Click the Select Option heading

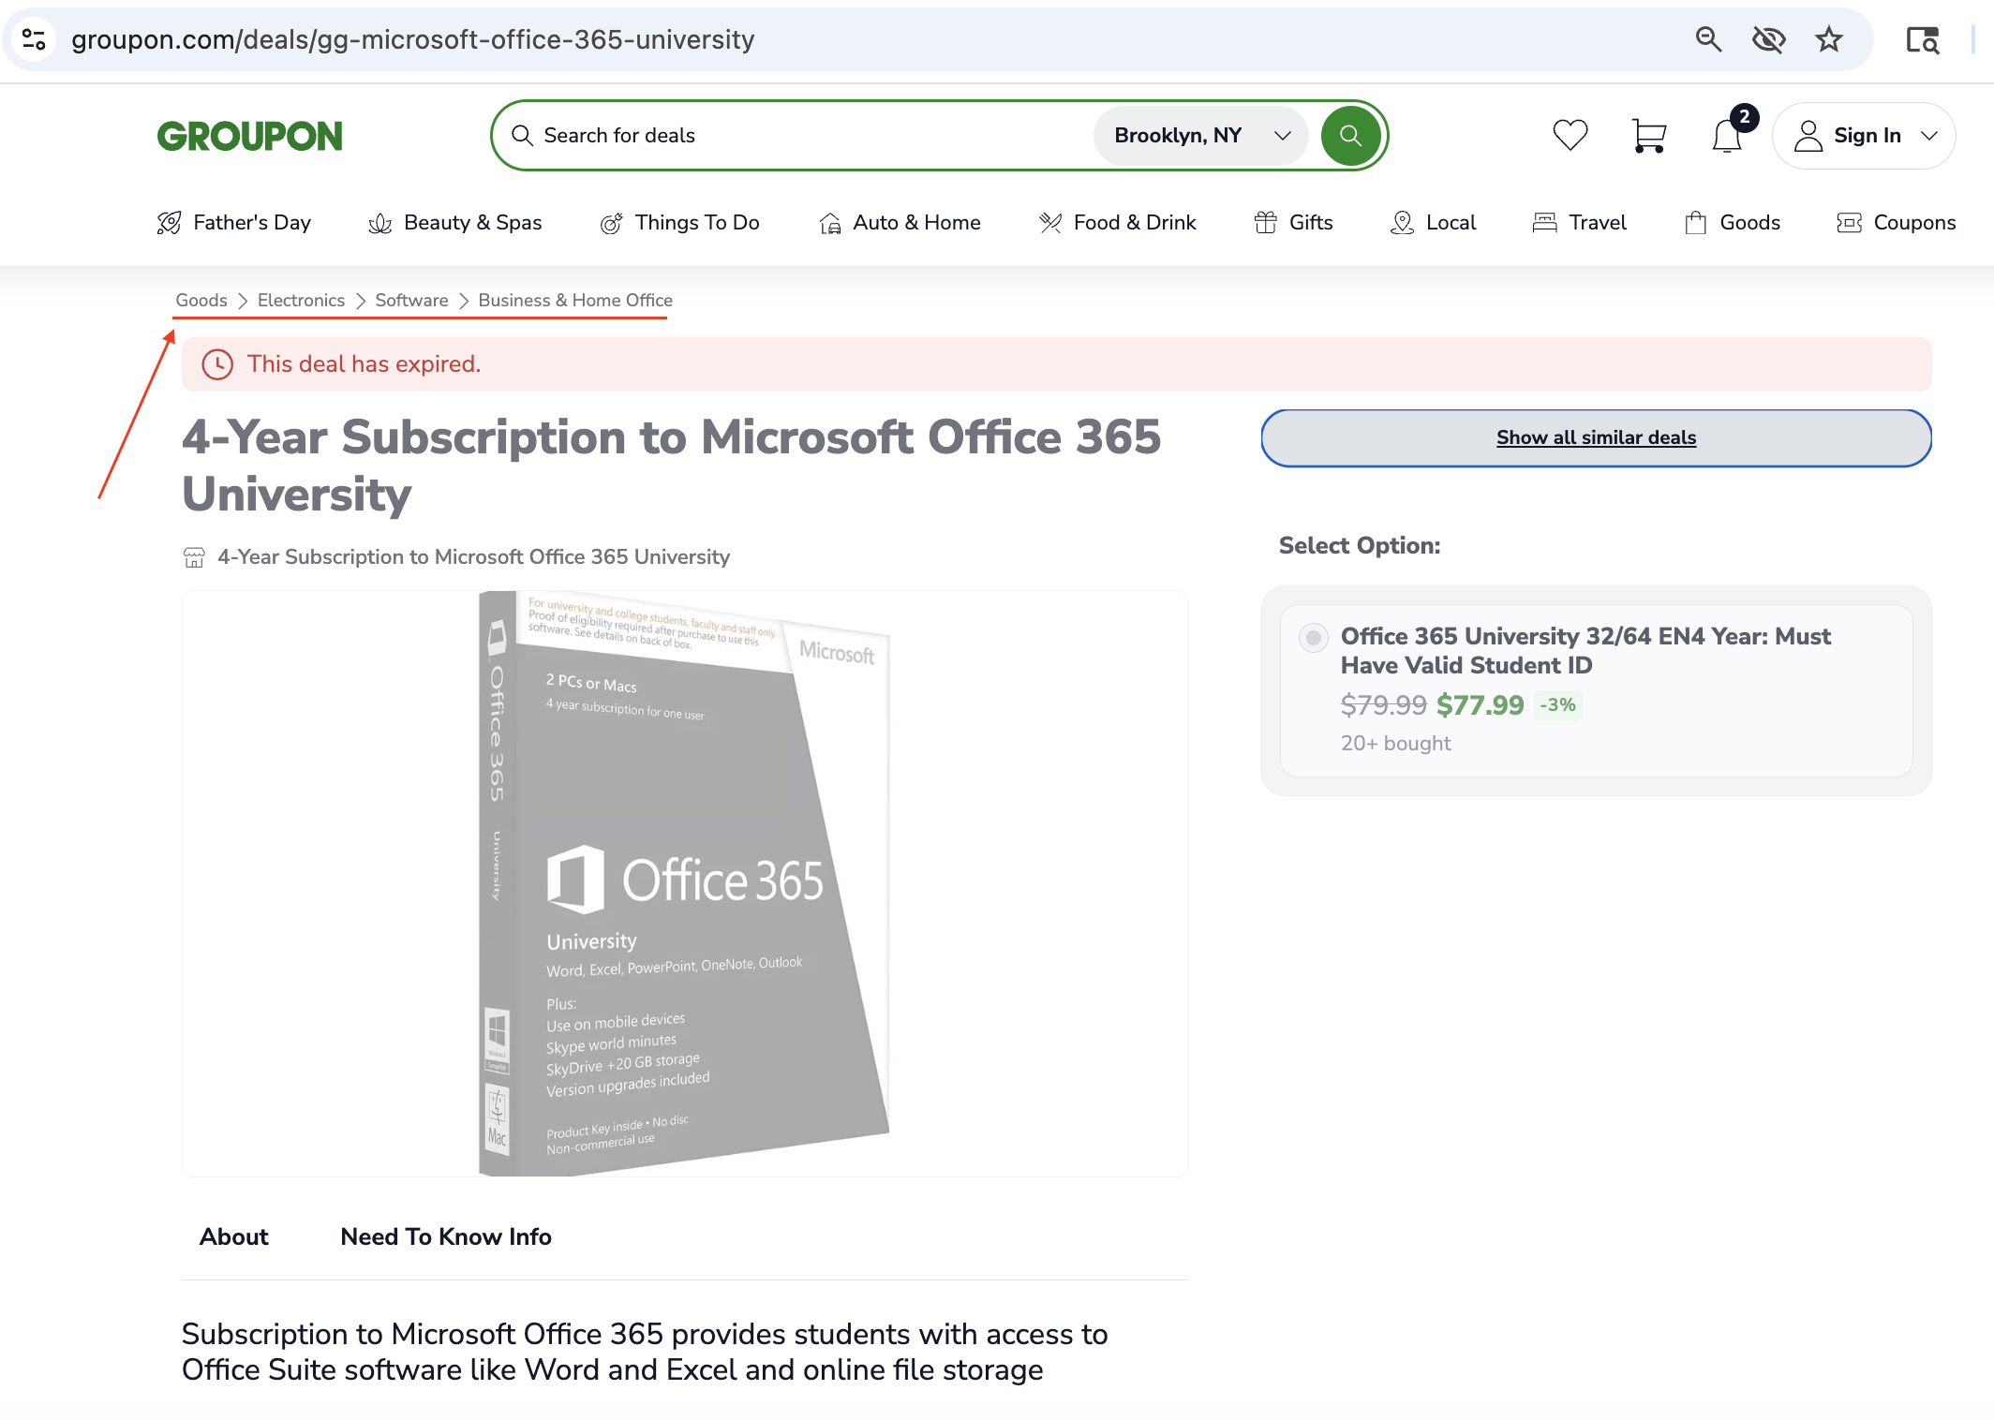pos(1360,546)
